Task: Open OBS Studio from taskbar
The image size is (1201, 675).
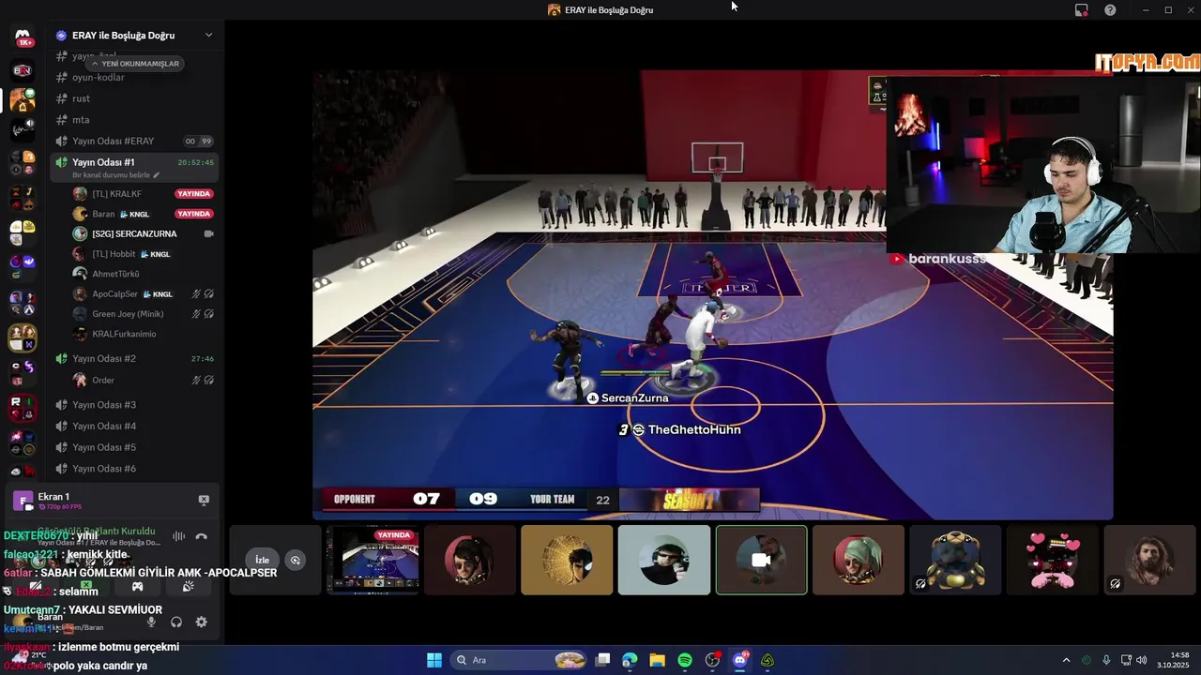Action: pos(713,660)
